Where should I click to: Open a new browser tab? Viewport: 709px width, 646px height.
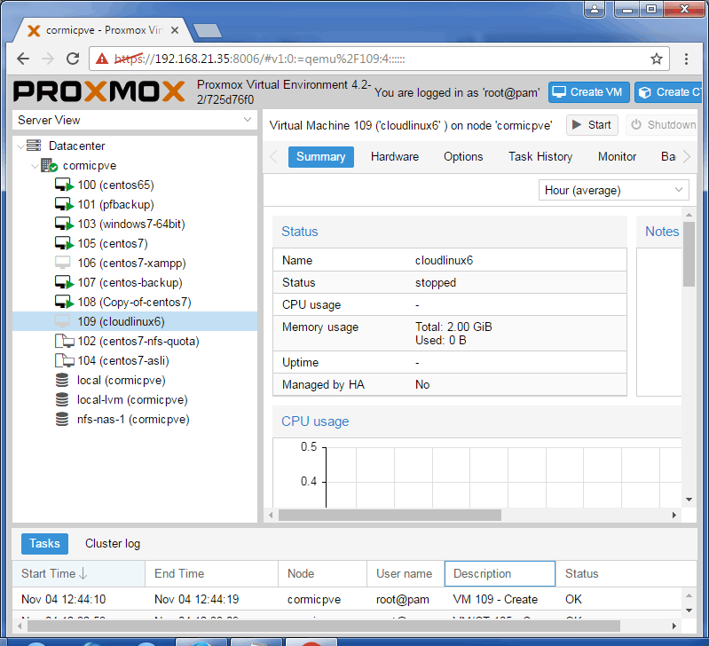[x=208, y=31]
